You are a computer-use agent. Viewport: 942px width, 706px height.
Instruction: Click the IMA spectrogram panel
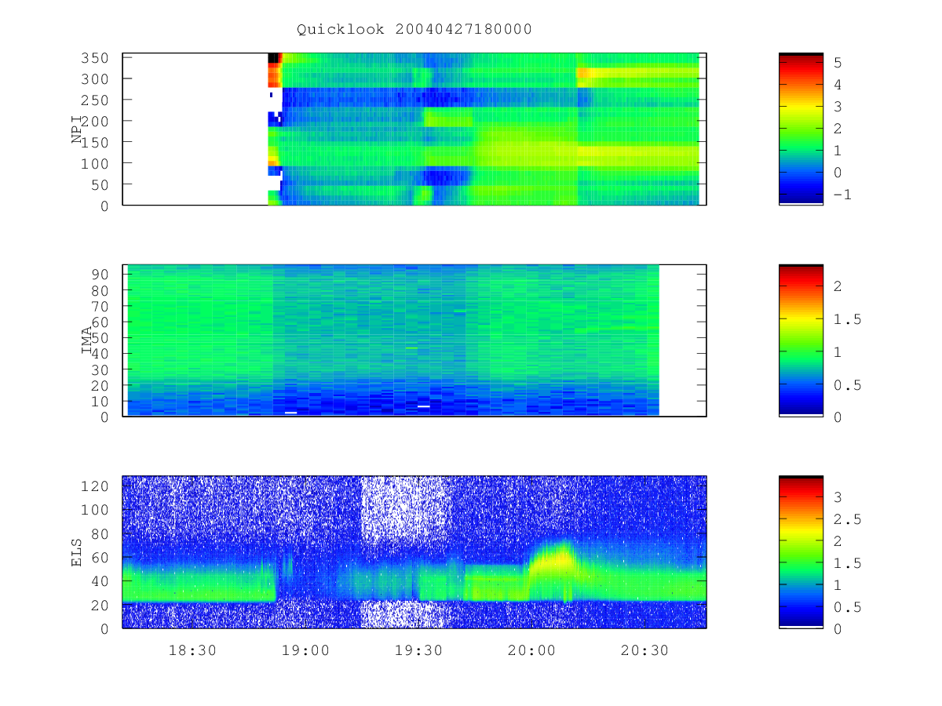tap(414, 340)
